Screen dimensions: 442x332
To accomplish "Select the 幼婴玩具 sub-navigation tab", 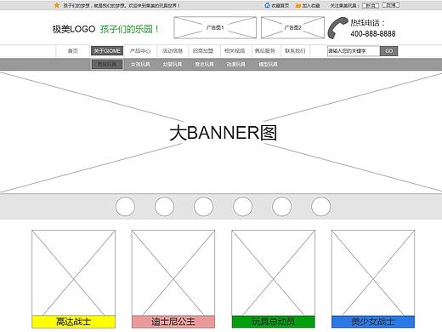I will pos(173,65).
